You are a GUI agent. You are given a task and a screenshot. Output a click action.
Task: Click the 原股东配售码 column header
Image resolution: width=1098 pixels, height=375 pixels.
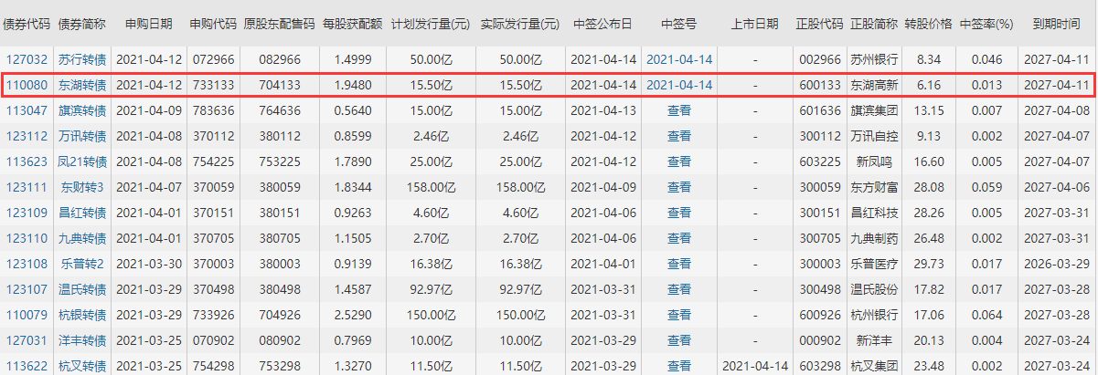(280, 25)
